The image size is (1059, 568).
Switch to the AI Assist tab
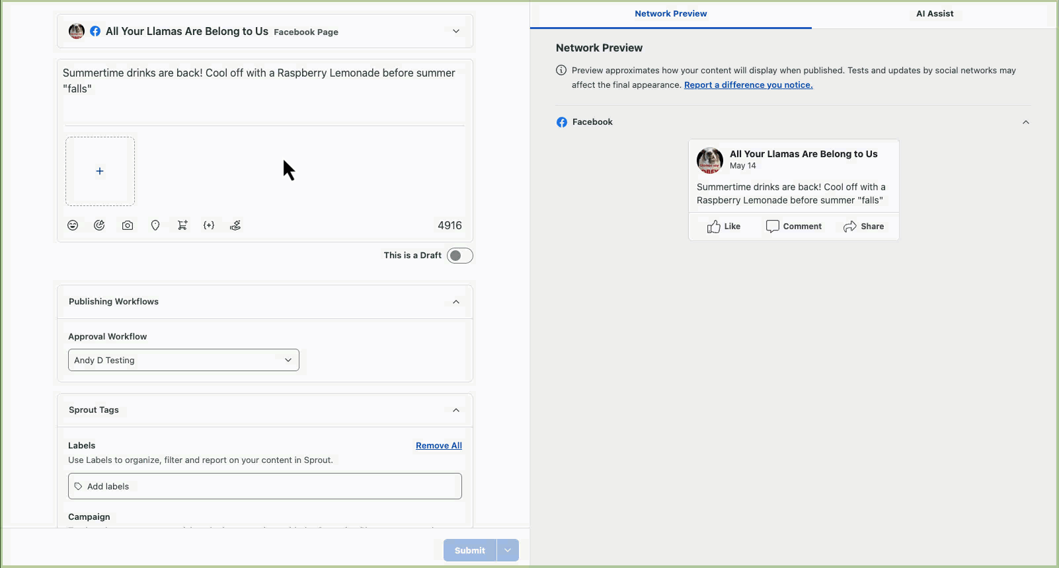(x=934, y=14)
